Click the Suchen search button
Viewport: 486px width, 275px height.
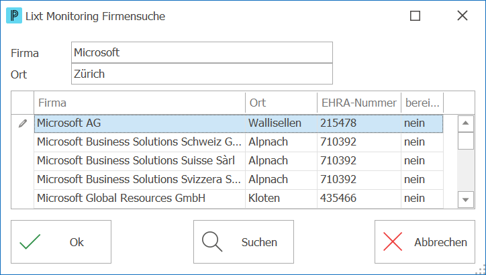coord(244,242)
